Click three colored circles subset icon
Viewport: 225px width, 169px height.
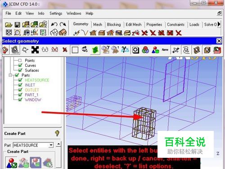point(145,50)
